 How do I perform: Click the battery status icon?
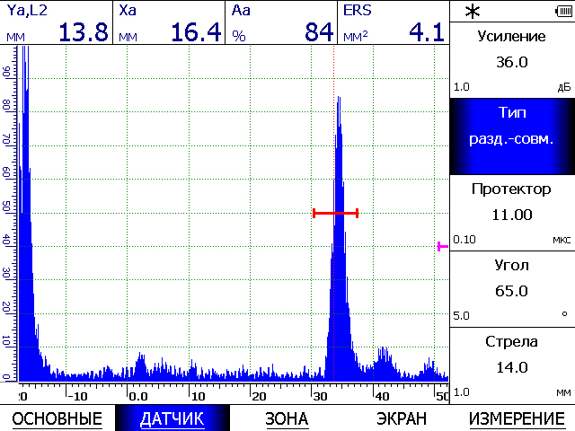pos(562,11)
